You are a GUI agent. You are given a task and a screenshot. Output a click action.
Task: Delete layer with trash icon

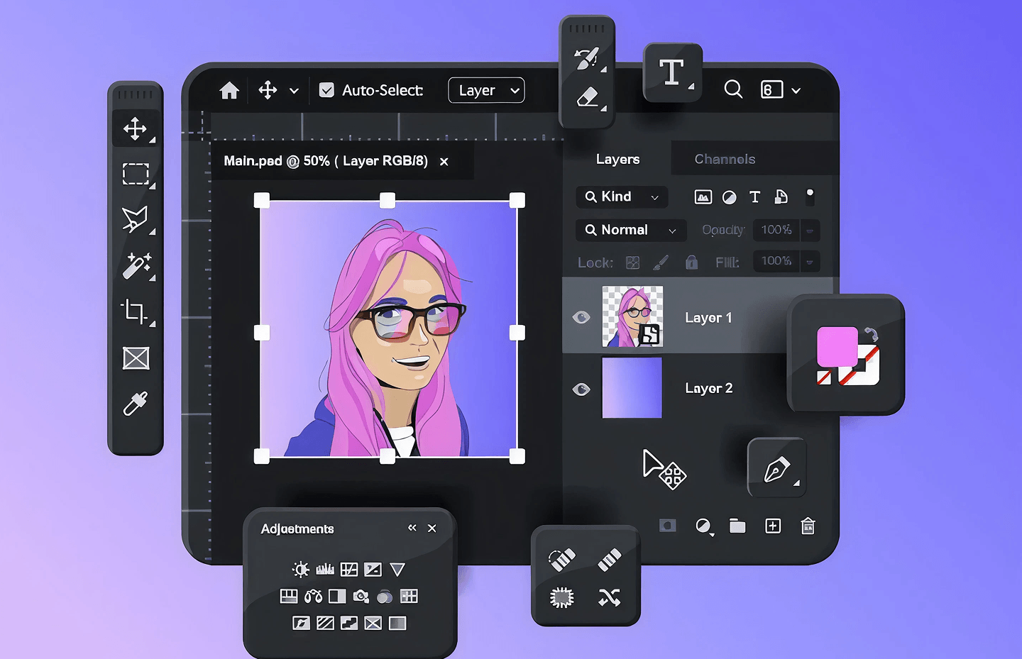point(808,526)
